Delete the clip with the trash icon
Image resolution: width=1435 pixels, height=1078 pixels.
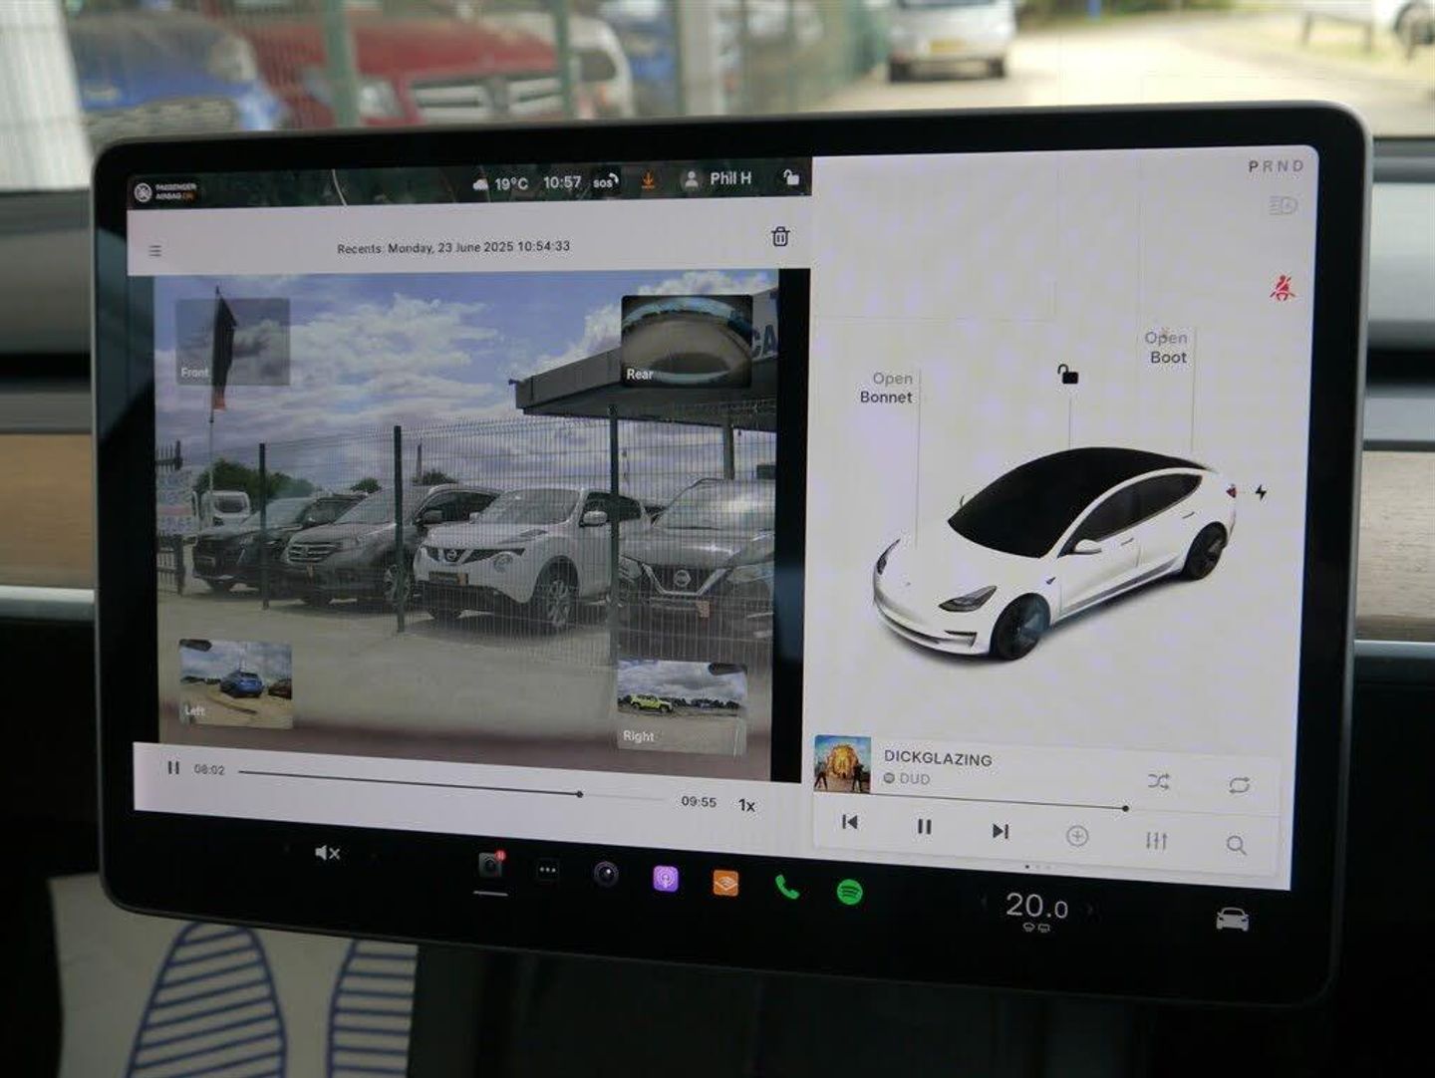[780, 236]
